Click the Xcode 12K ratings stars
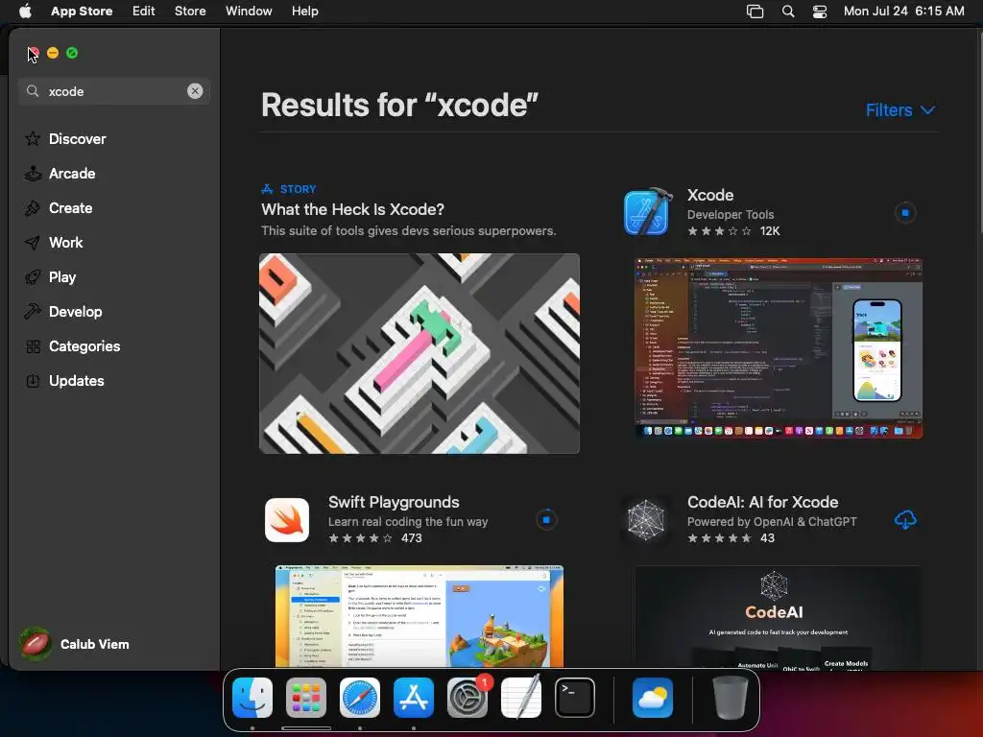Image resolution: width=983 pixels, height=737 pixels. pyautogui.click(x=719, y=231)
